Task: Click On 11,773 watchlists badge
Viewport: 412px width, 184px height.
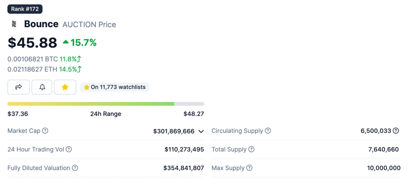Action: [115, 87]
